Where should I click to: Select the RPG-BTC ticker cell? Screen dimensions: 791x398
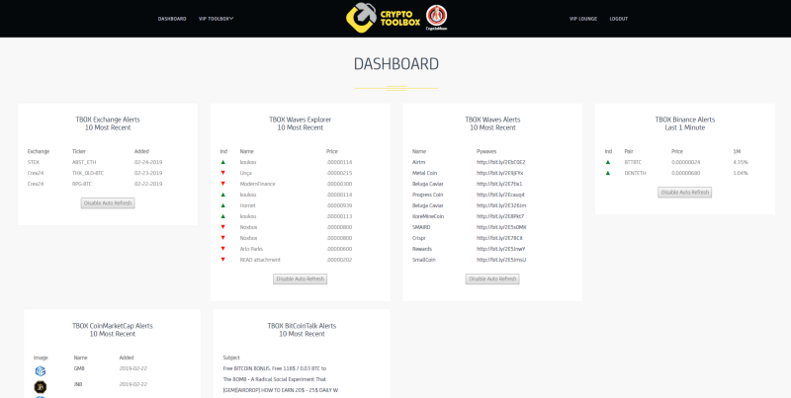point(82,184)
